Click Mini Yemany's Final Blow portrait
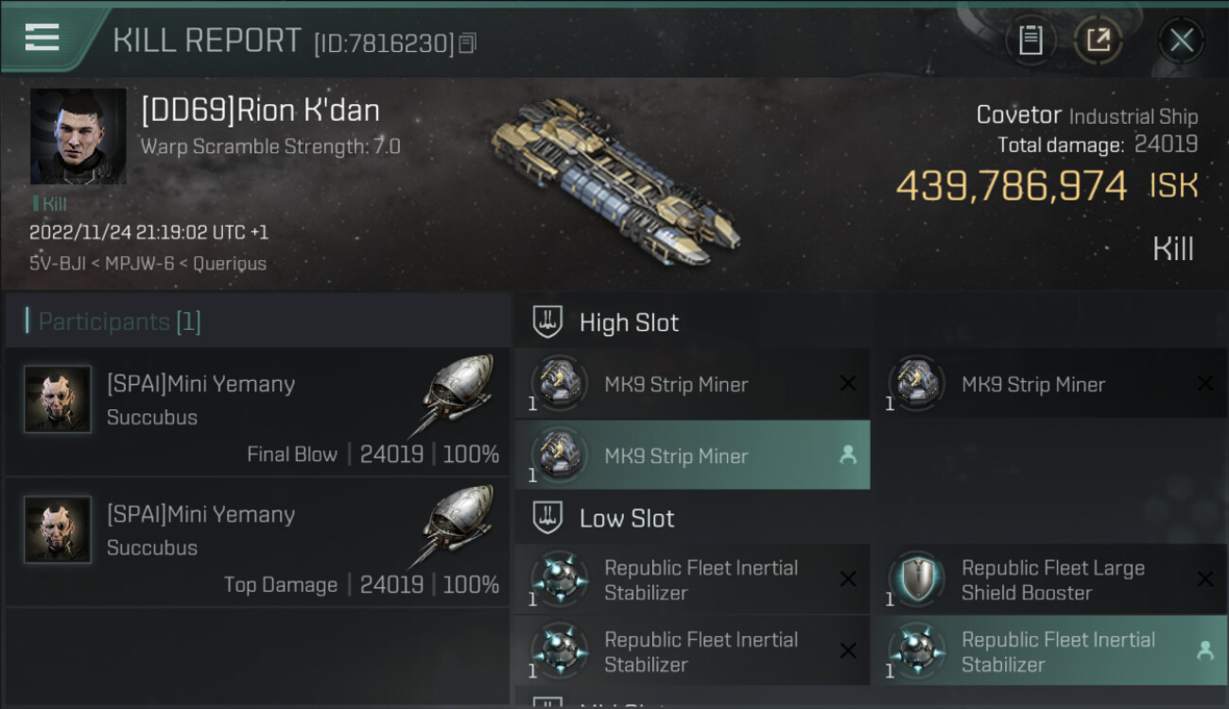The height and width of the screenshot is (709, 1229). (x=58, y=399)
